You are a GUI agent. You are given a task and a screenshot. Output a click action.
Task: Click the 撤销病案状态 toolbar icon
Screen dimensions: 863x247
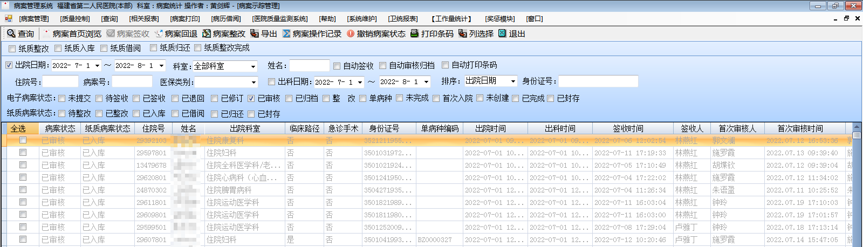[x=351, y=33]
